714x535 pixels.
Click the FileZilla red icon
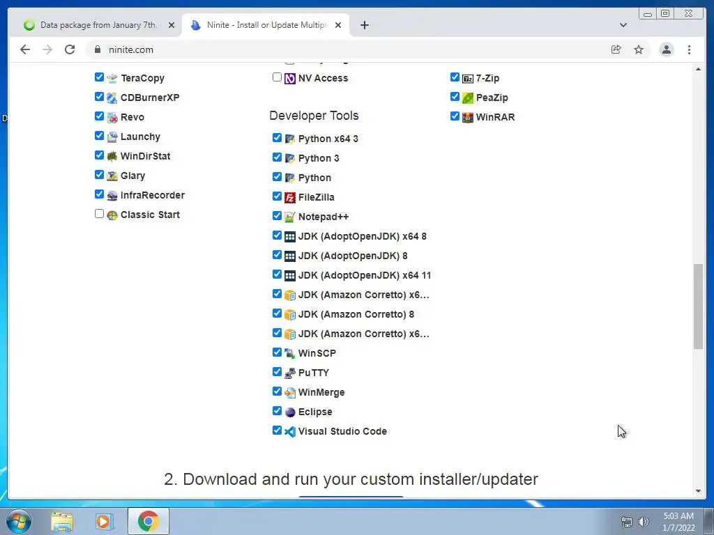290,197
